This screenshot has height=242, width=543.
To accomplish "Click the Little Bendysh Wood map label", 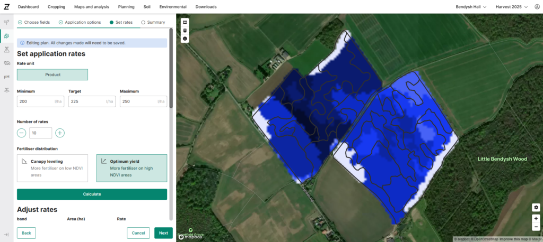I will (x=502, y=159).
